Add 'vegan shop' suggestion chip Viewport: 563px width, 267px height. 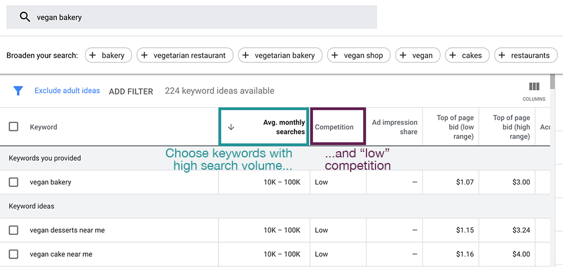coord(358,55)
